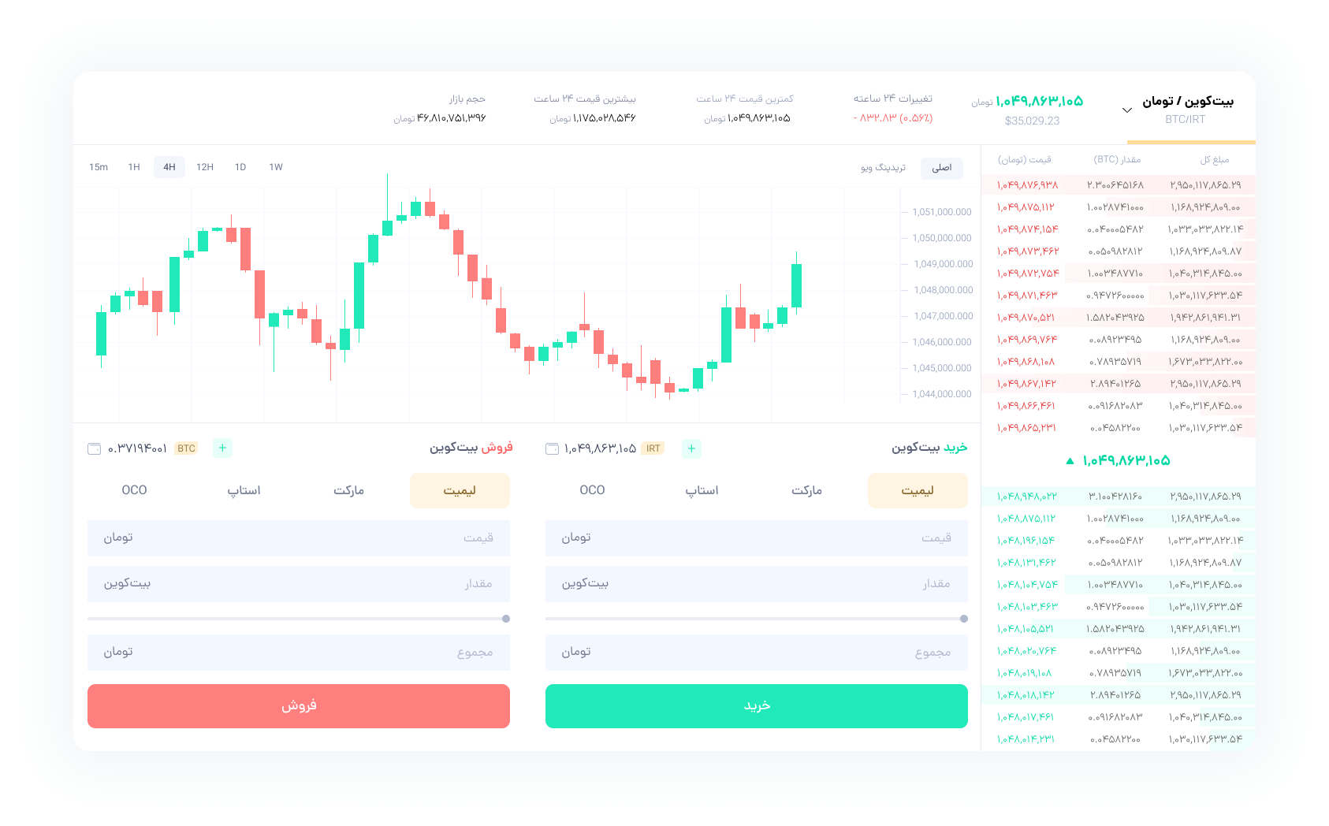
Task: Click the 1,044,000.000 chart axis label
Action: pos(942,394)
